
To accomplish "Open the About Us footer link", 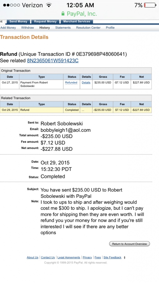I will (33, 257).
